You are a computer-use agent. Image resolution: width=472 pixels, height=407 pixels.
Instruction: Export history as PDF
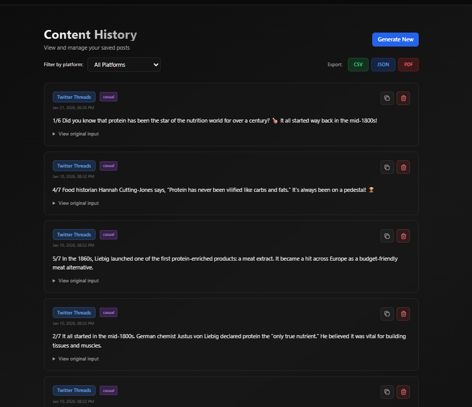click(x=408, y=65)
